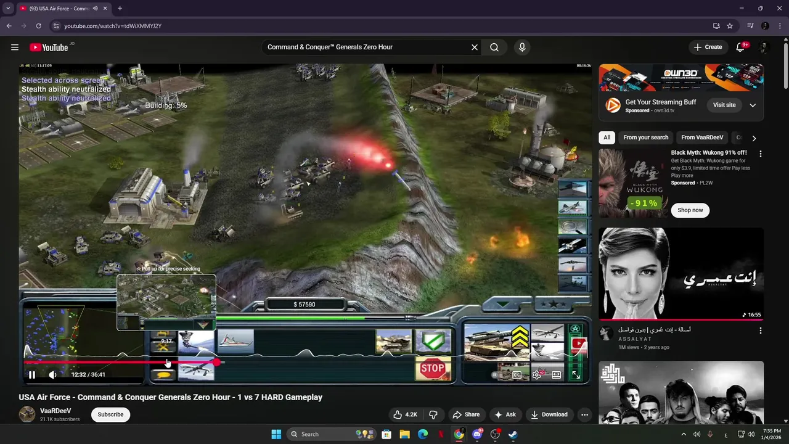Select the From VaaRDeeV chip

tap(702, 138)
